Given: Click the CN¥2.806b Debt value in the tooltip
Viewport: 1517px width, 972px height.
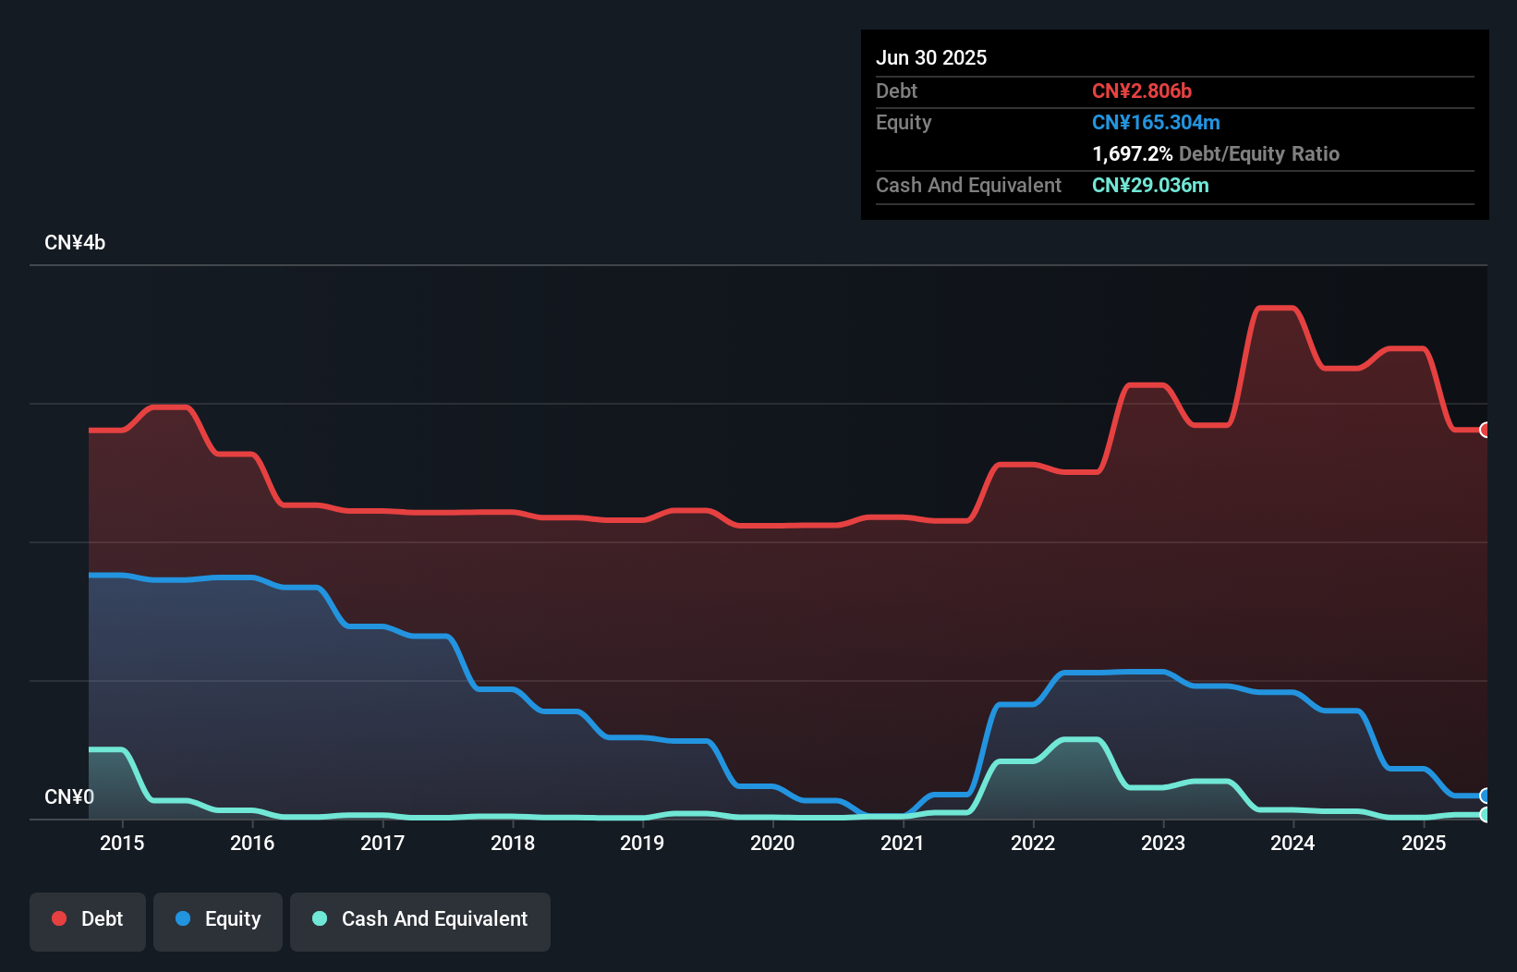Looking at the screenshot, I should click(x=1142, y=91).
